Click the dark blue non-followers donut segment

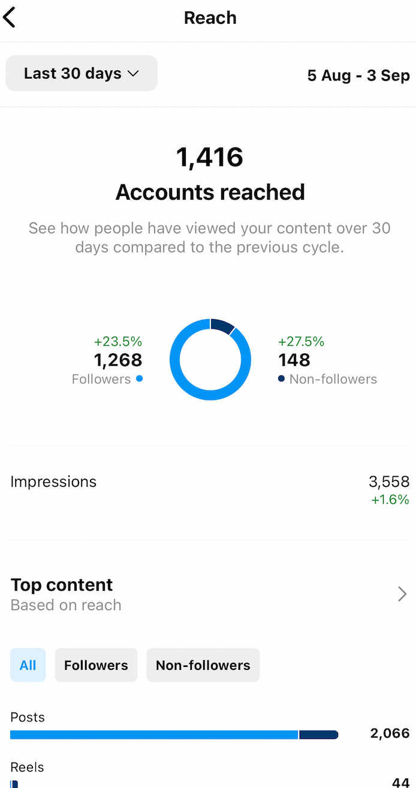click(x=222, y=325)
